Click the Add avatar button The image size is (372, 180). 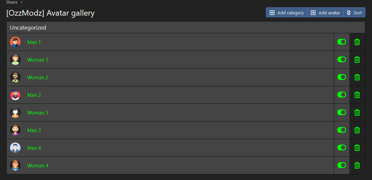[325, 13]
